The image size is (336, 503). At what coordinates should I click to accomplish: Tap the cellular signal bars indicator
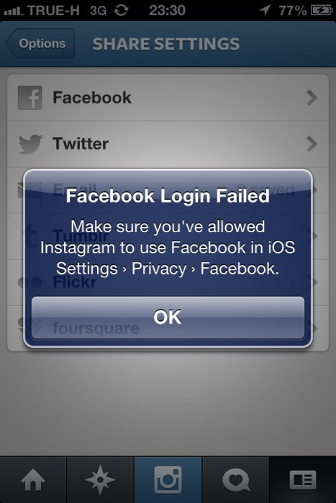click(13, 11)
